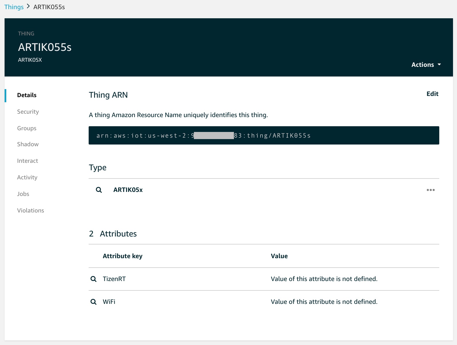457x345 pixels.
Task: Click the Edit button
Action: click(432, 94)
